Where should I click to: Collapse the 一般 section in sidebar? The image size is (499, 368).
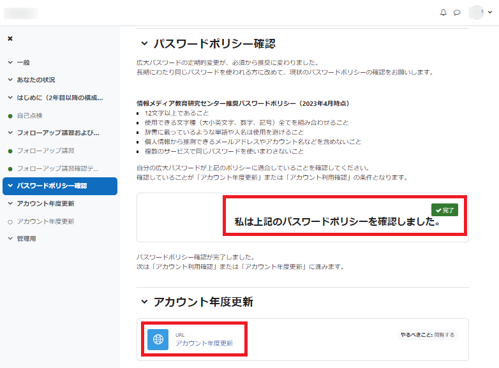[10, 63]
